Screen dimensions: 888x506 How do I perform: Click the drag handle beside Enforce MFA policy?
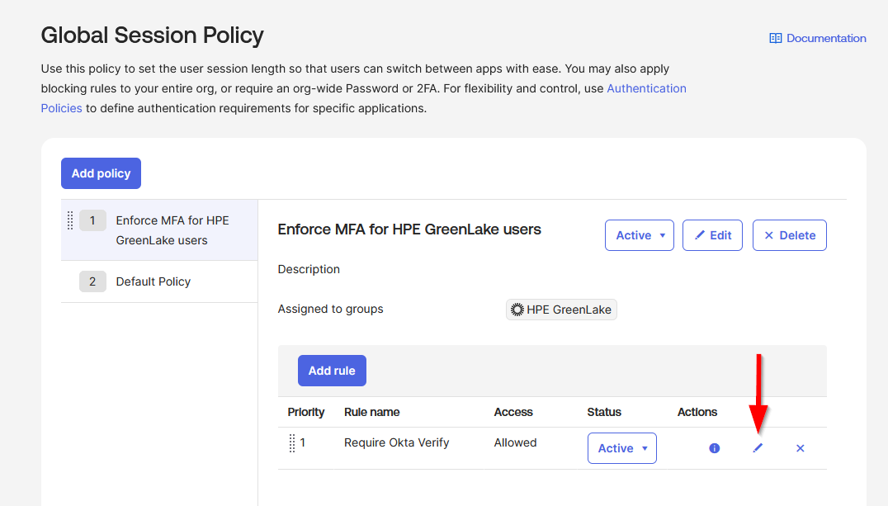click(70, 220)
